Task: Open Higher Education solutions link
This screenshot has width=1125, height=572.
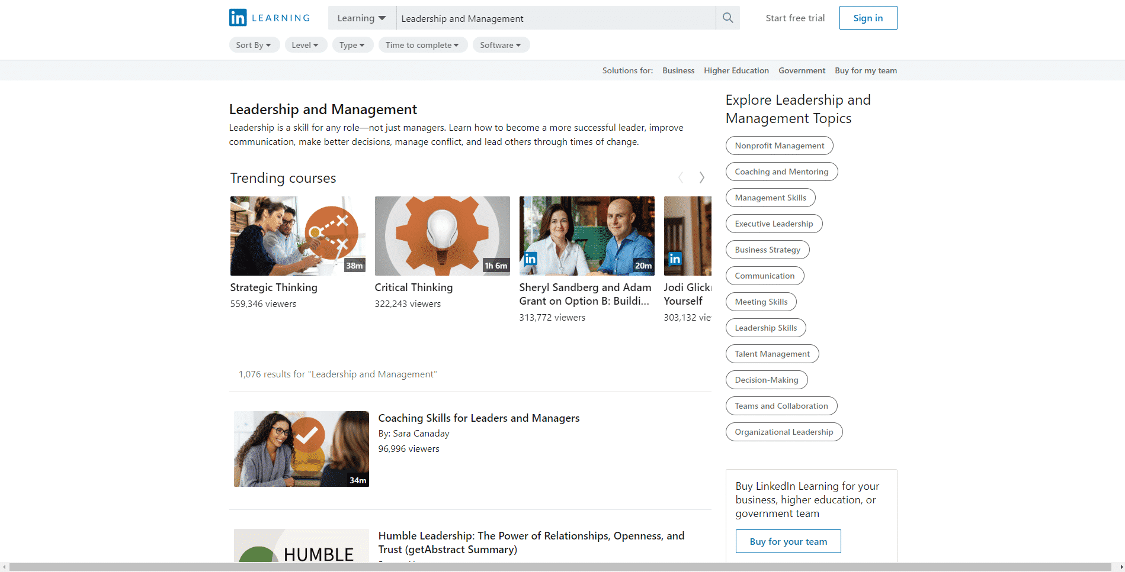Action: point(736,70)
